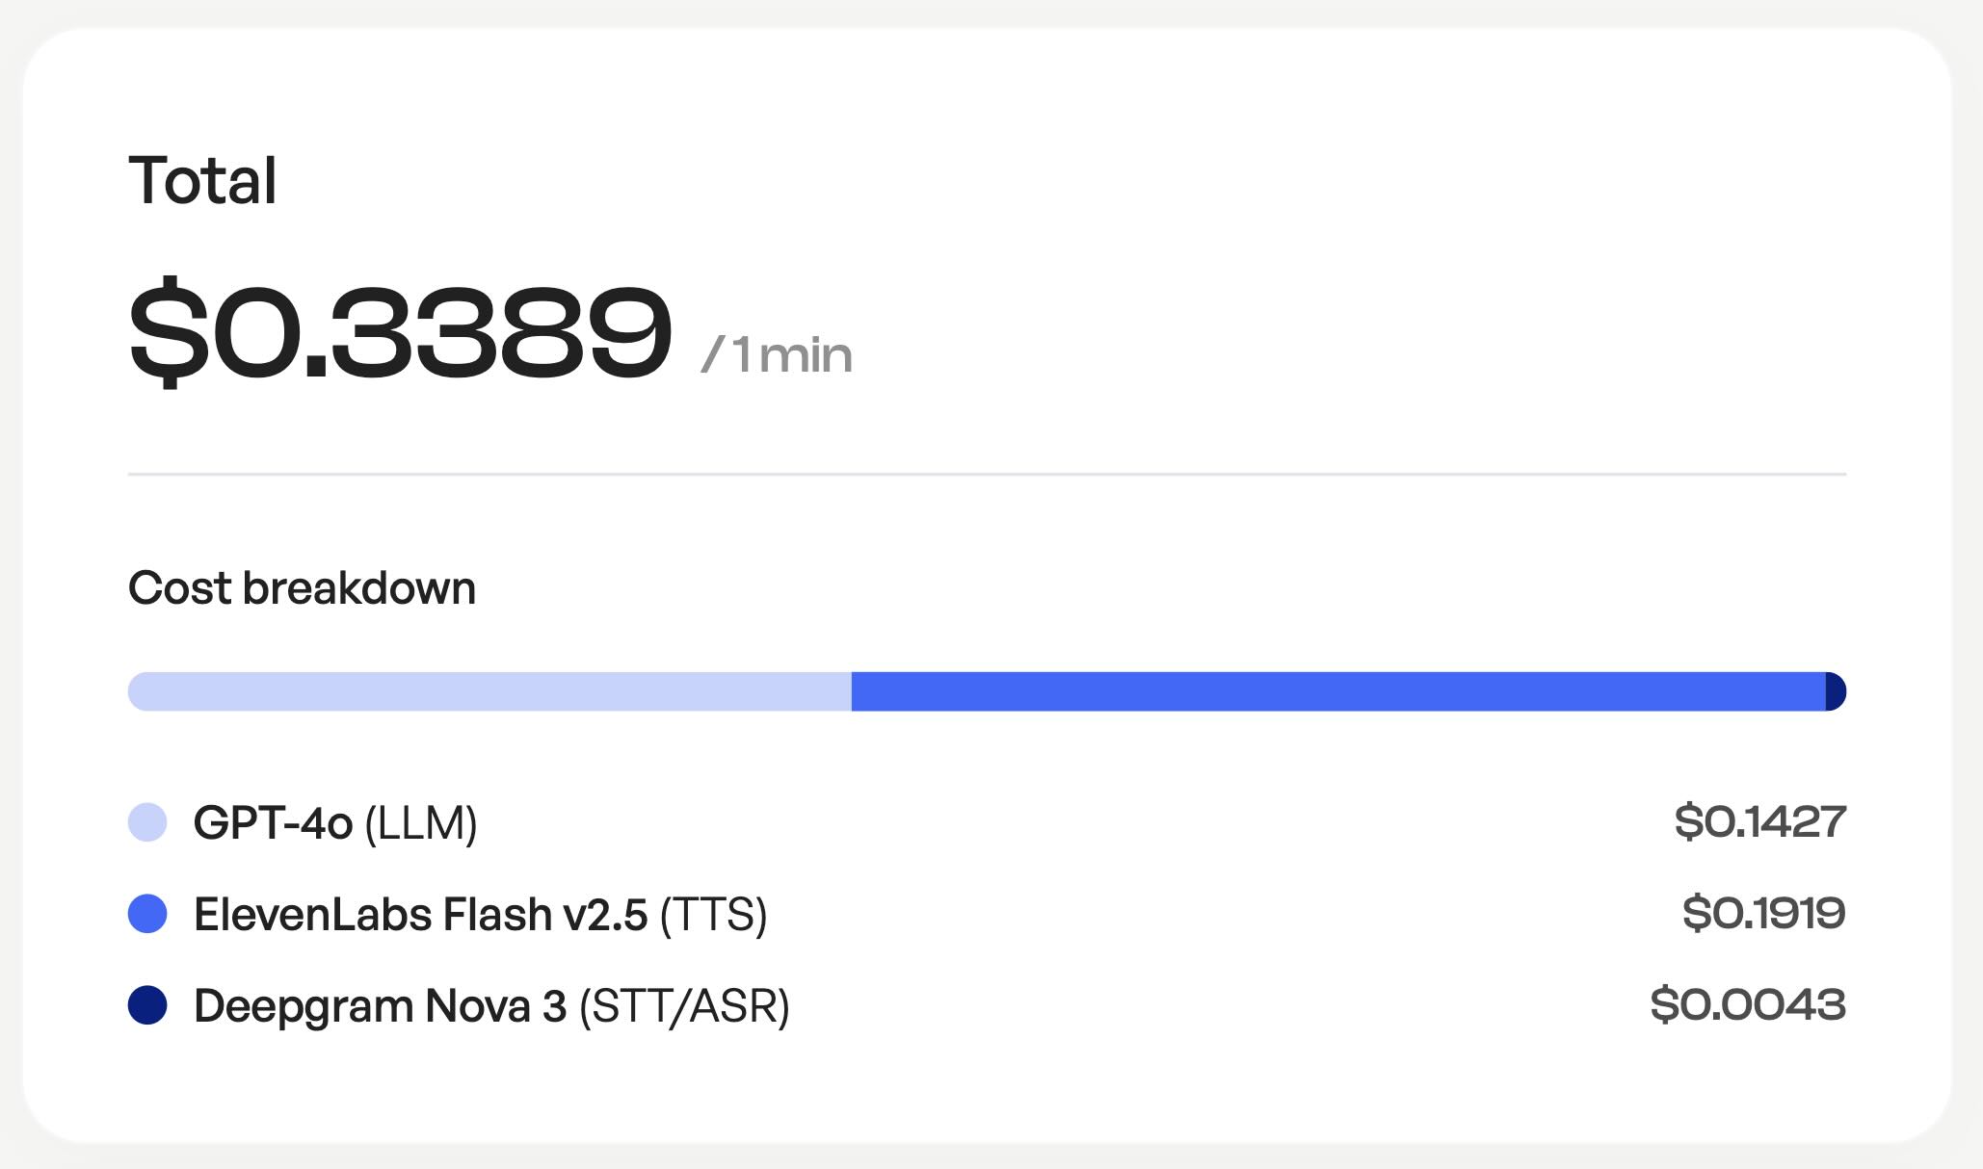Image resolution: width=1983 pixels, height=1169 pixels.
Task: Select the Deepgram Nova 3 (STT/ASR) label
Action: 491,1006
